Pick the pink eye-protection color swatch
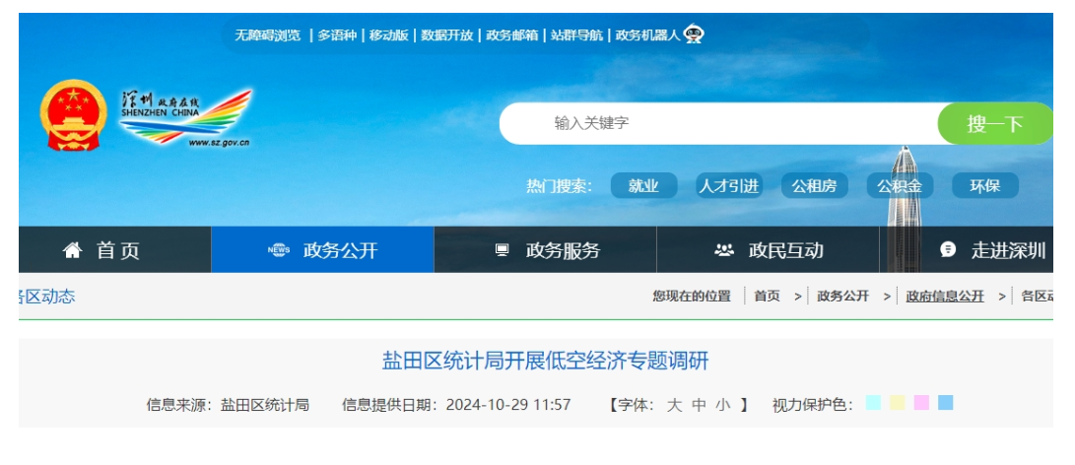Image resolution: width=1075 pixels, height=465 pixels. point(921,403)
